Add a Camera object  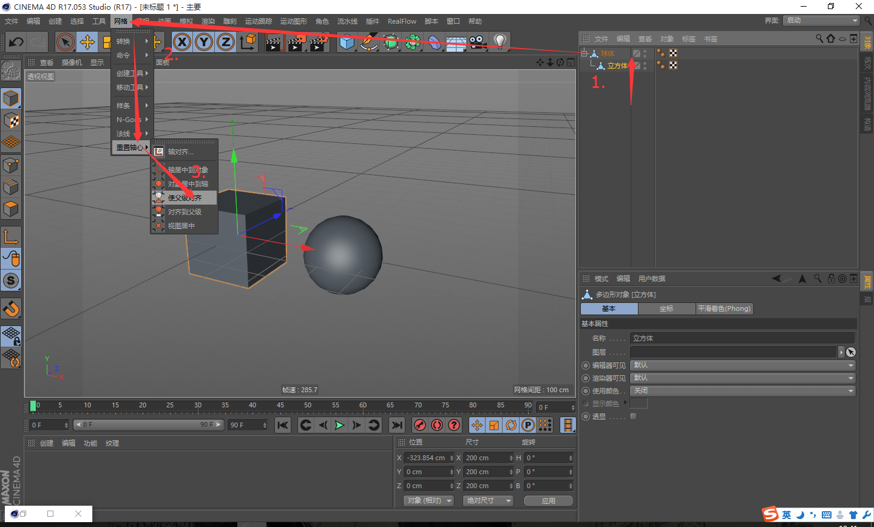point(478,42)
